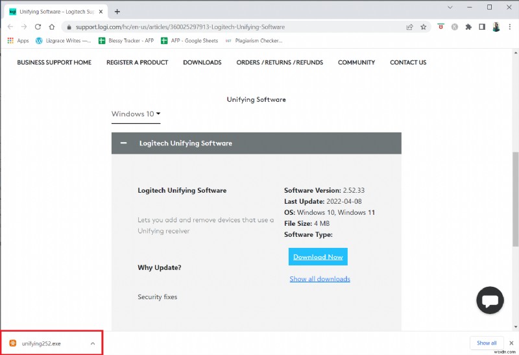Open Register a Product page
The height and width of the screenshot is (355, 519).
pos(138,62)
